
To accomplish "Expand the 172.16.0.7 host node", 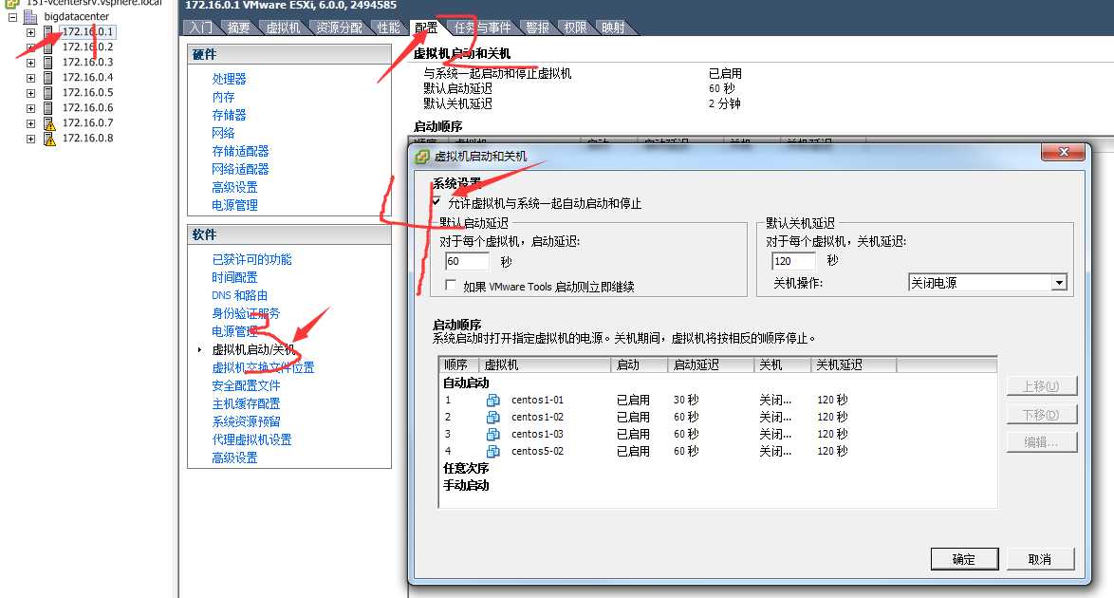I will click(30, 123).
